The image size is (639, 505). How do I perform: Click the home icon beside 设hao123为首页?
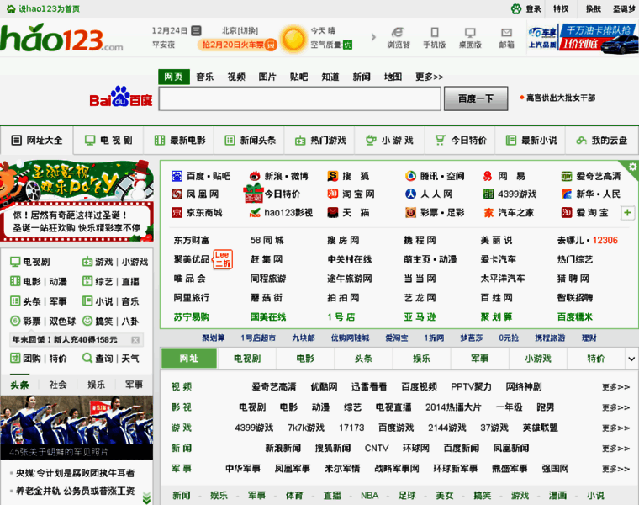(11, 8)
